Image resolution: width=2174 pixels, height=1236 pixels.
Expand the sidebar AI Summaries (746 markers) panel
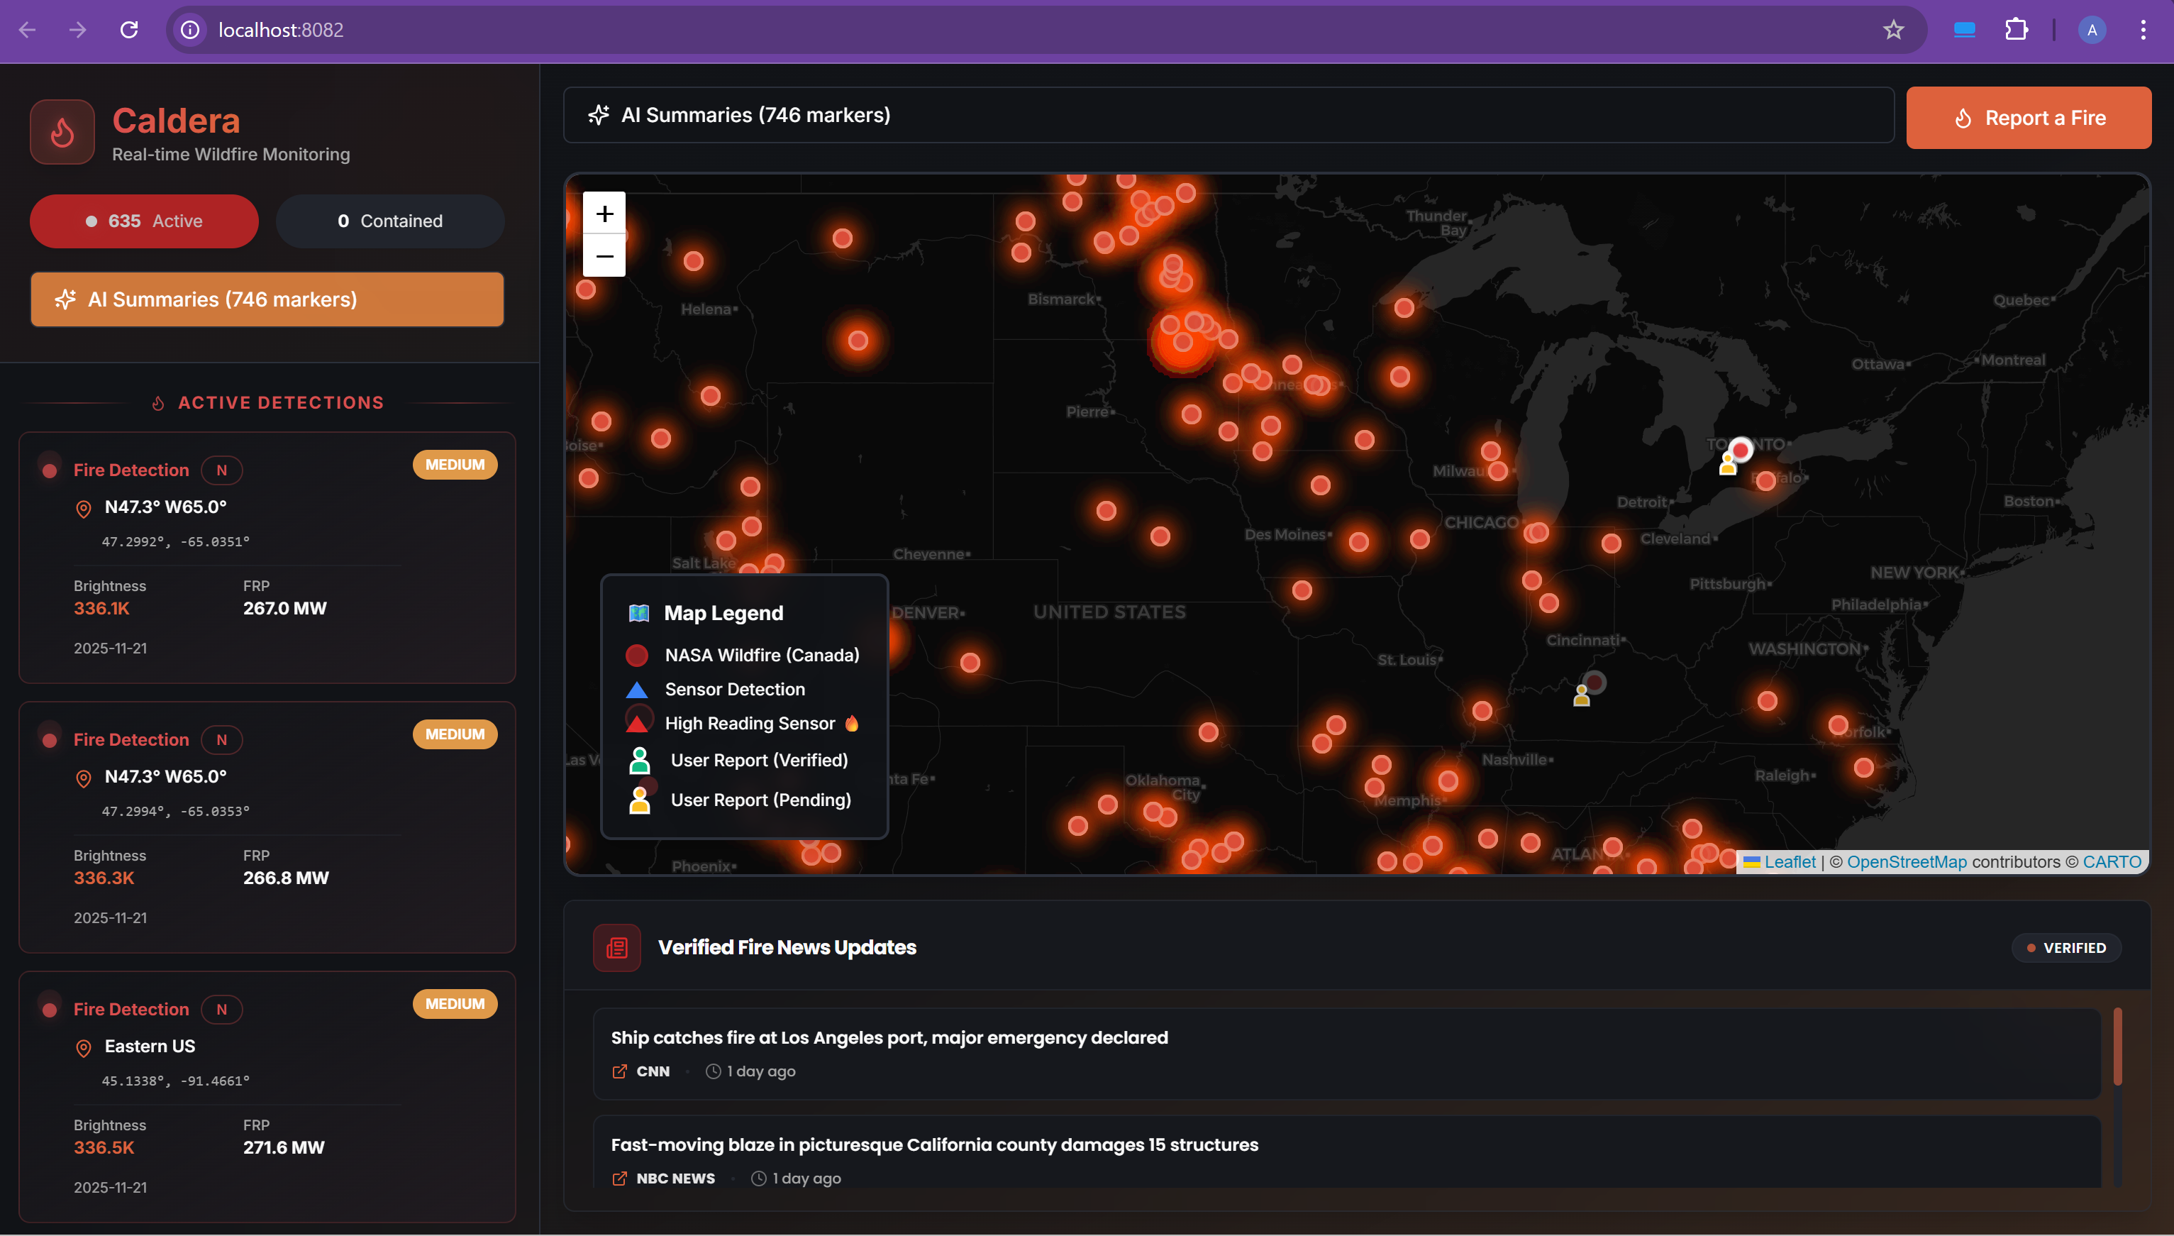point(267,299)
